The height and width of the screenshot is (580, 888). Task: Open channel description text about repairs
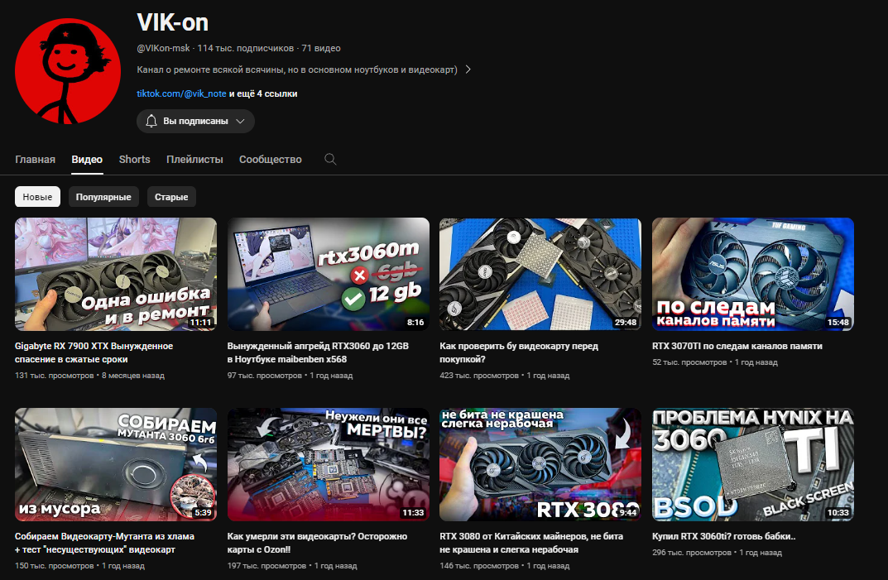(x=297, y=70)
